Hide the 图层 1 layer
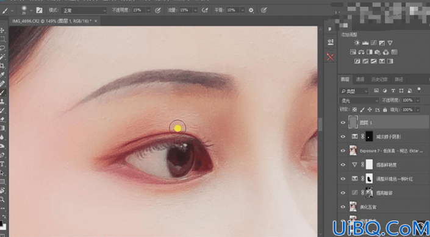The width and height of the screenshot is (430, 237). pos(343,122)
